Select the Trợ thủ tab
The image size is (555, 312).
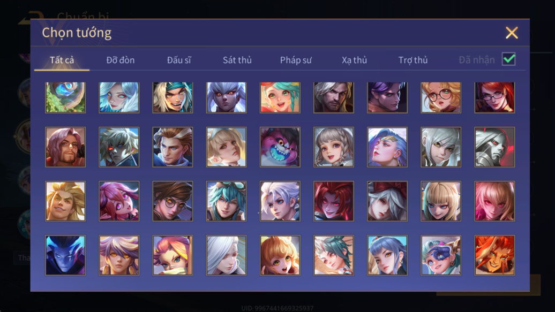tap(413, 60)
